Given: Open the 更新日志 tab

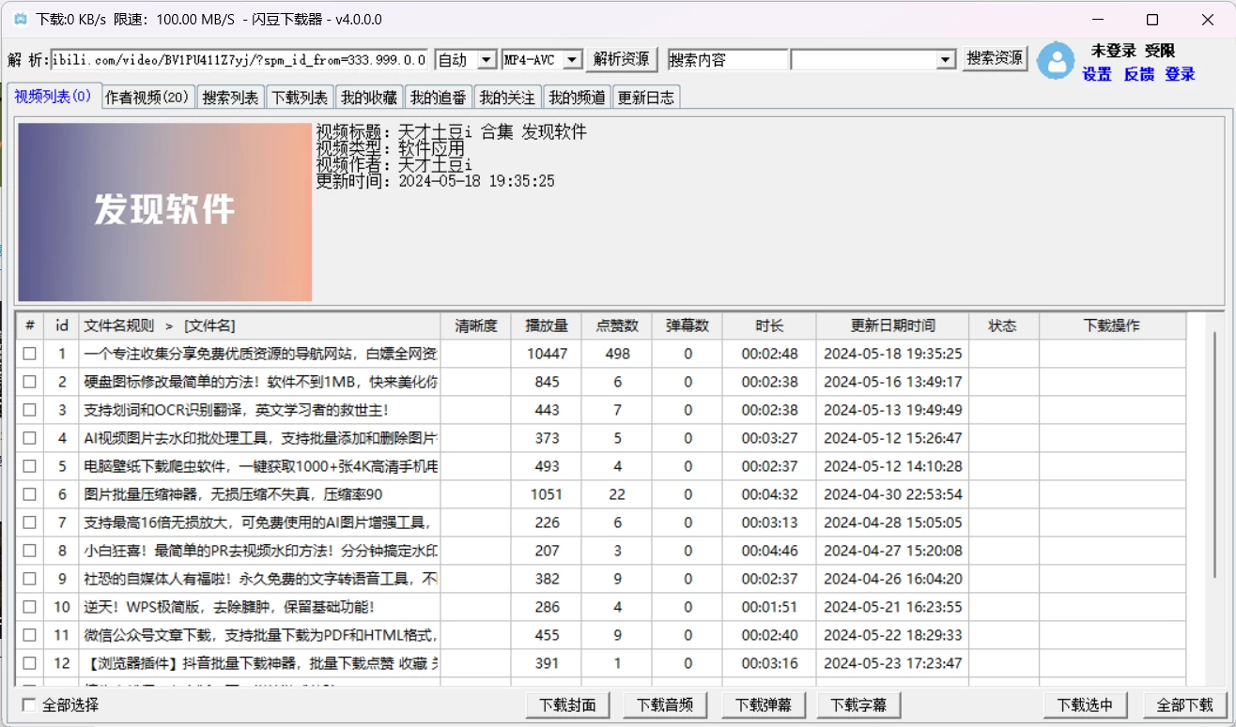Looking at the screenshot, I should (x=646, y=98).
